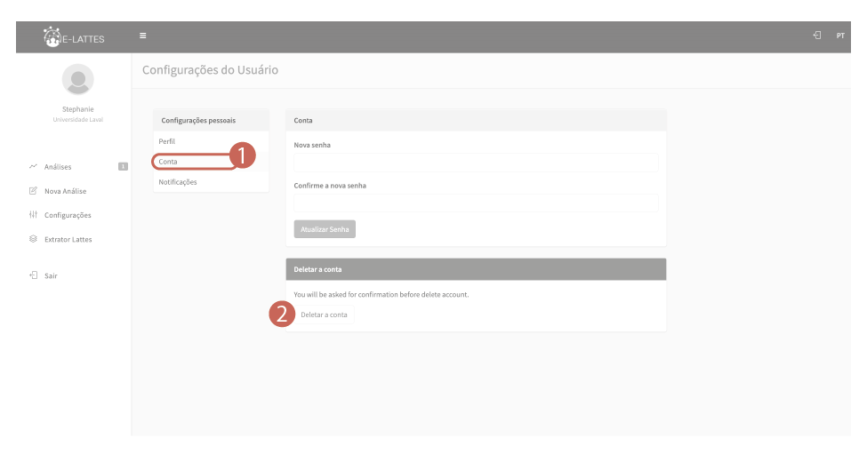867x462 pixels.
Task: Click the logout icon in the top header
Action: [x=816, y=36]
